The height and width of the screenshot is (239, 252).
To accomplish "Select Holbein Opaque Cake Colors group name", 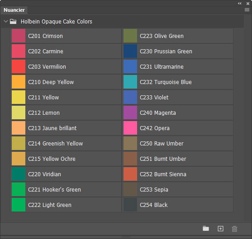I will tap(57, 22).
